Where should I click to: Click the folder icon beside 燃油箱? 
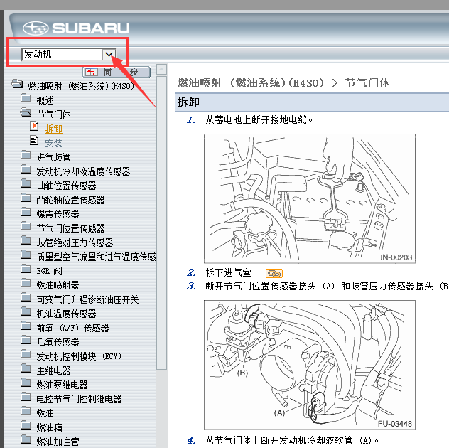pyautogui.click(x=26, y=425)
